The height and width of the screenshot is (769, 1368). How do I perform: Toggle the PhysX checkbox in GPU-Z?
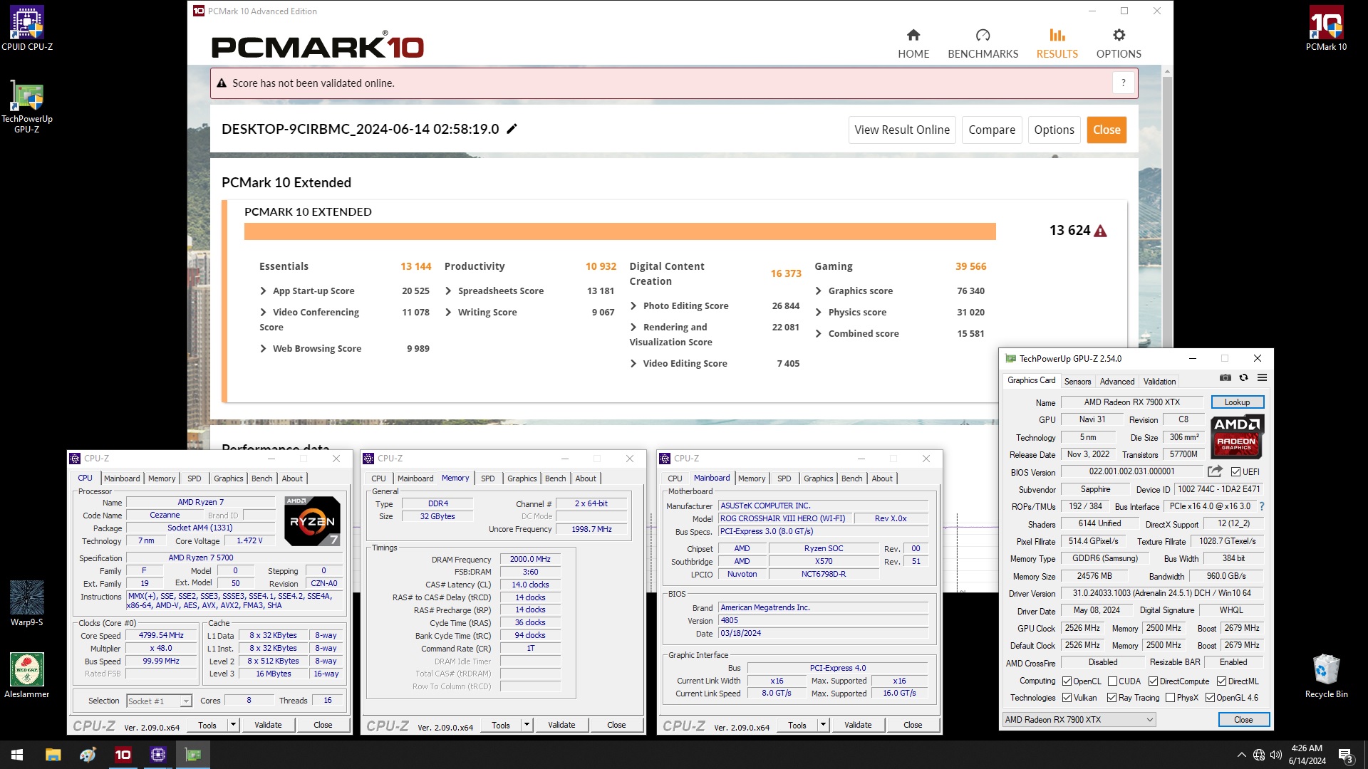[x=1170, y=698]
